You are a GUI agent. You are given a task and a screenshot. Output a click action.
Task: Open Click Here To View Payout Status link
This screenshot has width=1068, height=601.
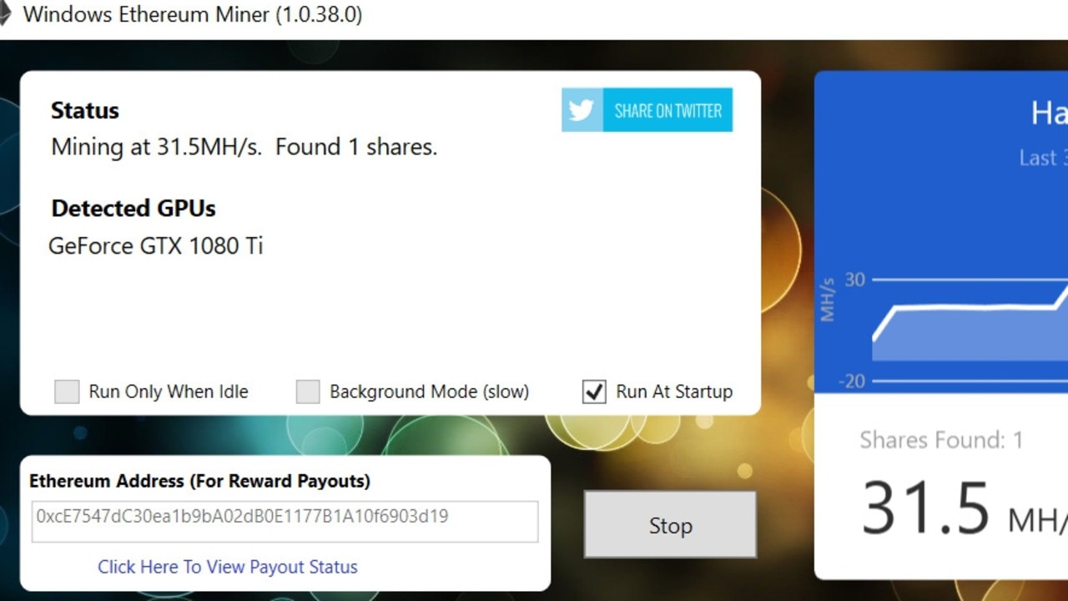(x=228, y=567)
